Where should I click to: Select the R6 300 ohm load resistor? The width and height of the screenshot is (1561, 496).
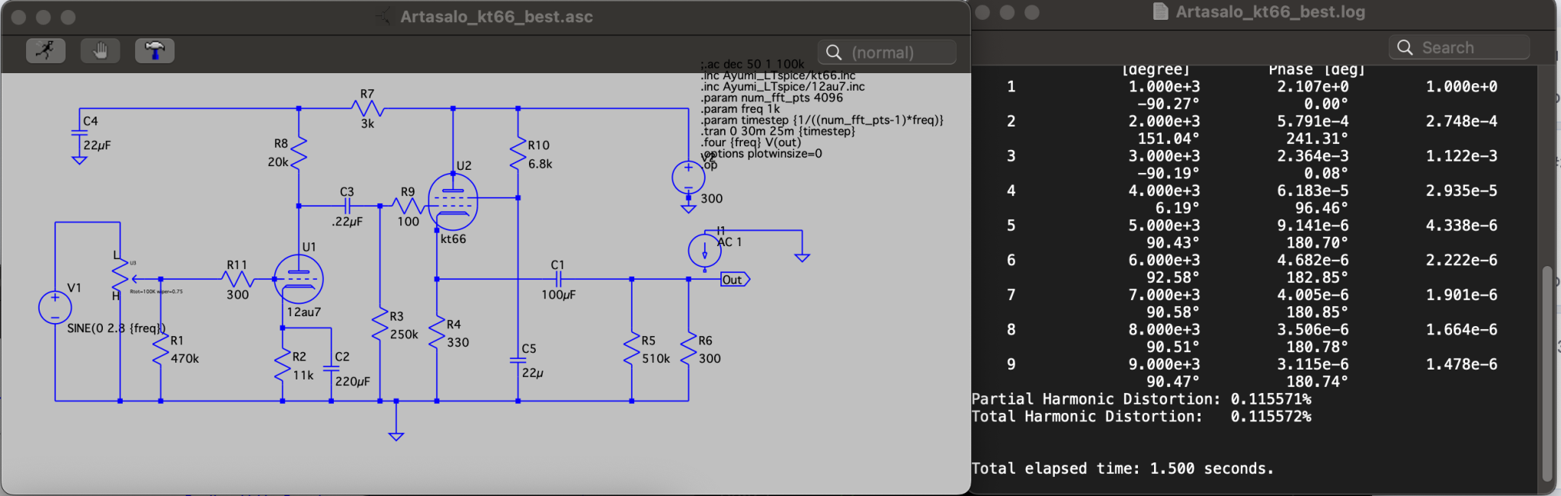tap(688, 349)
